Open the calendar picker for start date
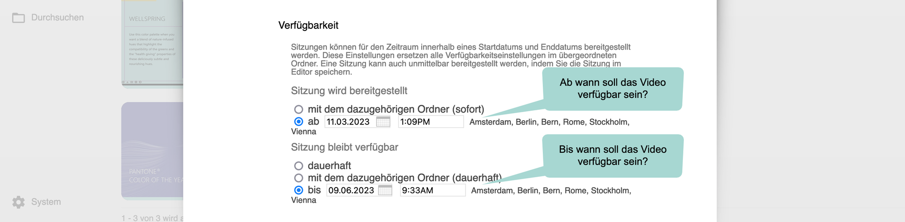The height and width of the screenshot is (222, 905). (383, 122)
